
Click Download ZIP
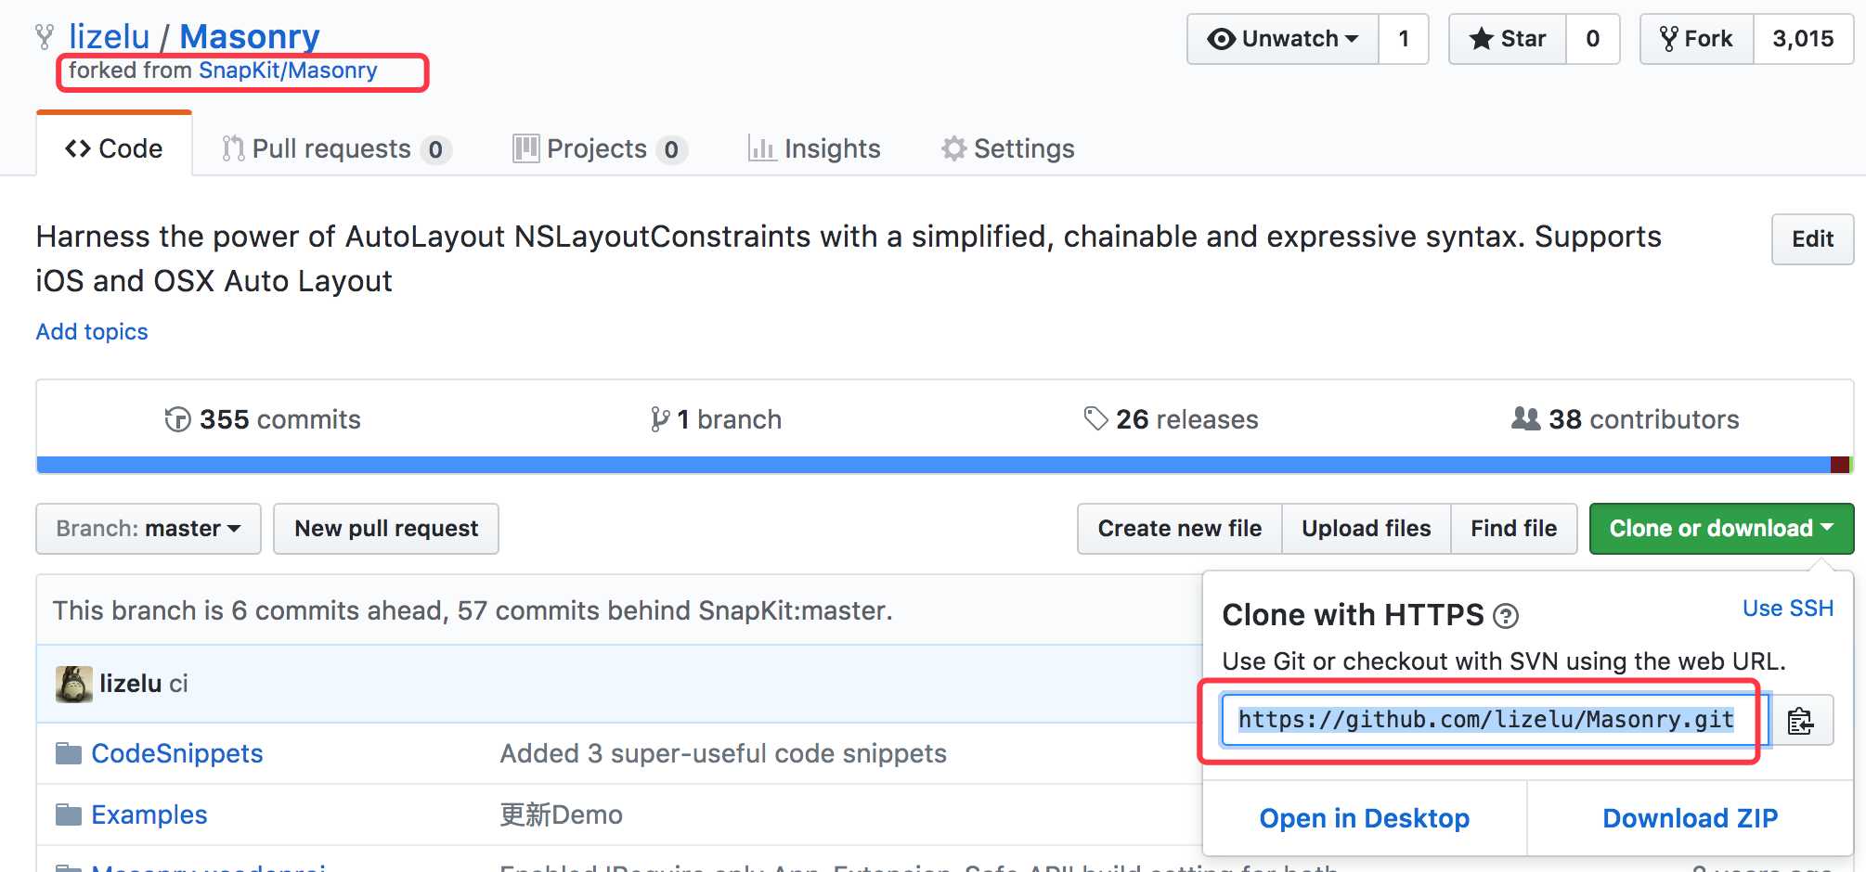(x=1690, y=818)
